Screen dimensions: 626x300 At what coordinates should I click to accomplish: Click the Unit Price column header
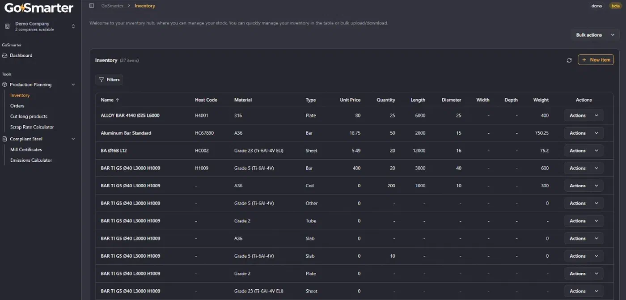(350, 100)
